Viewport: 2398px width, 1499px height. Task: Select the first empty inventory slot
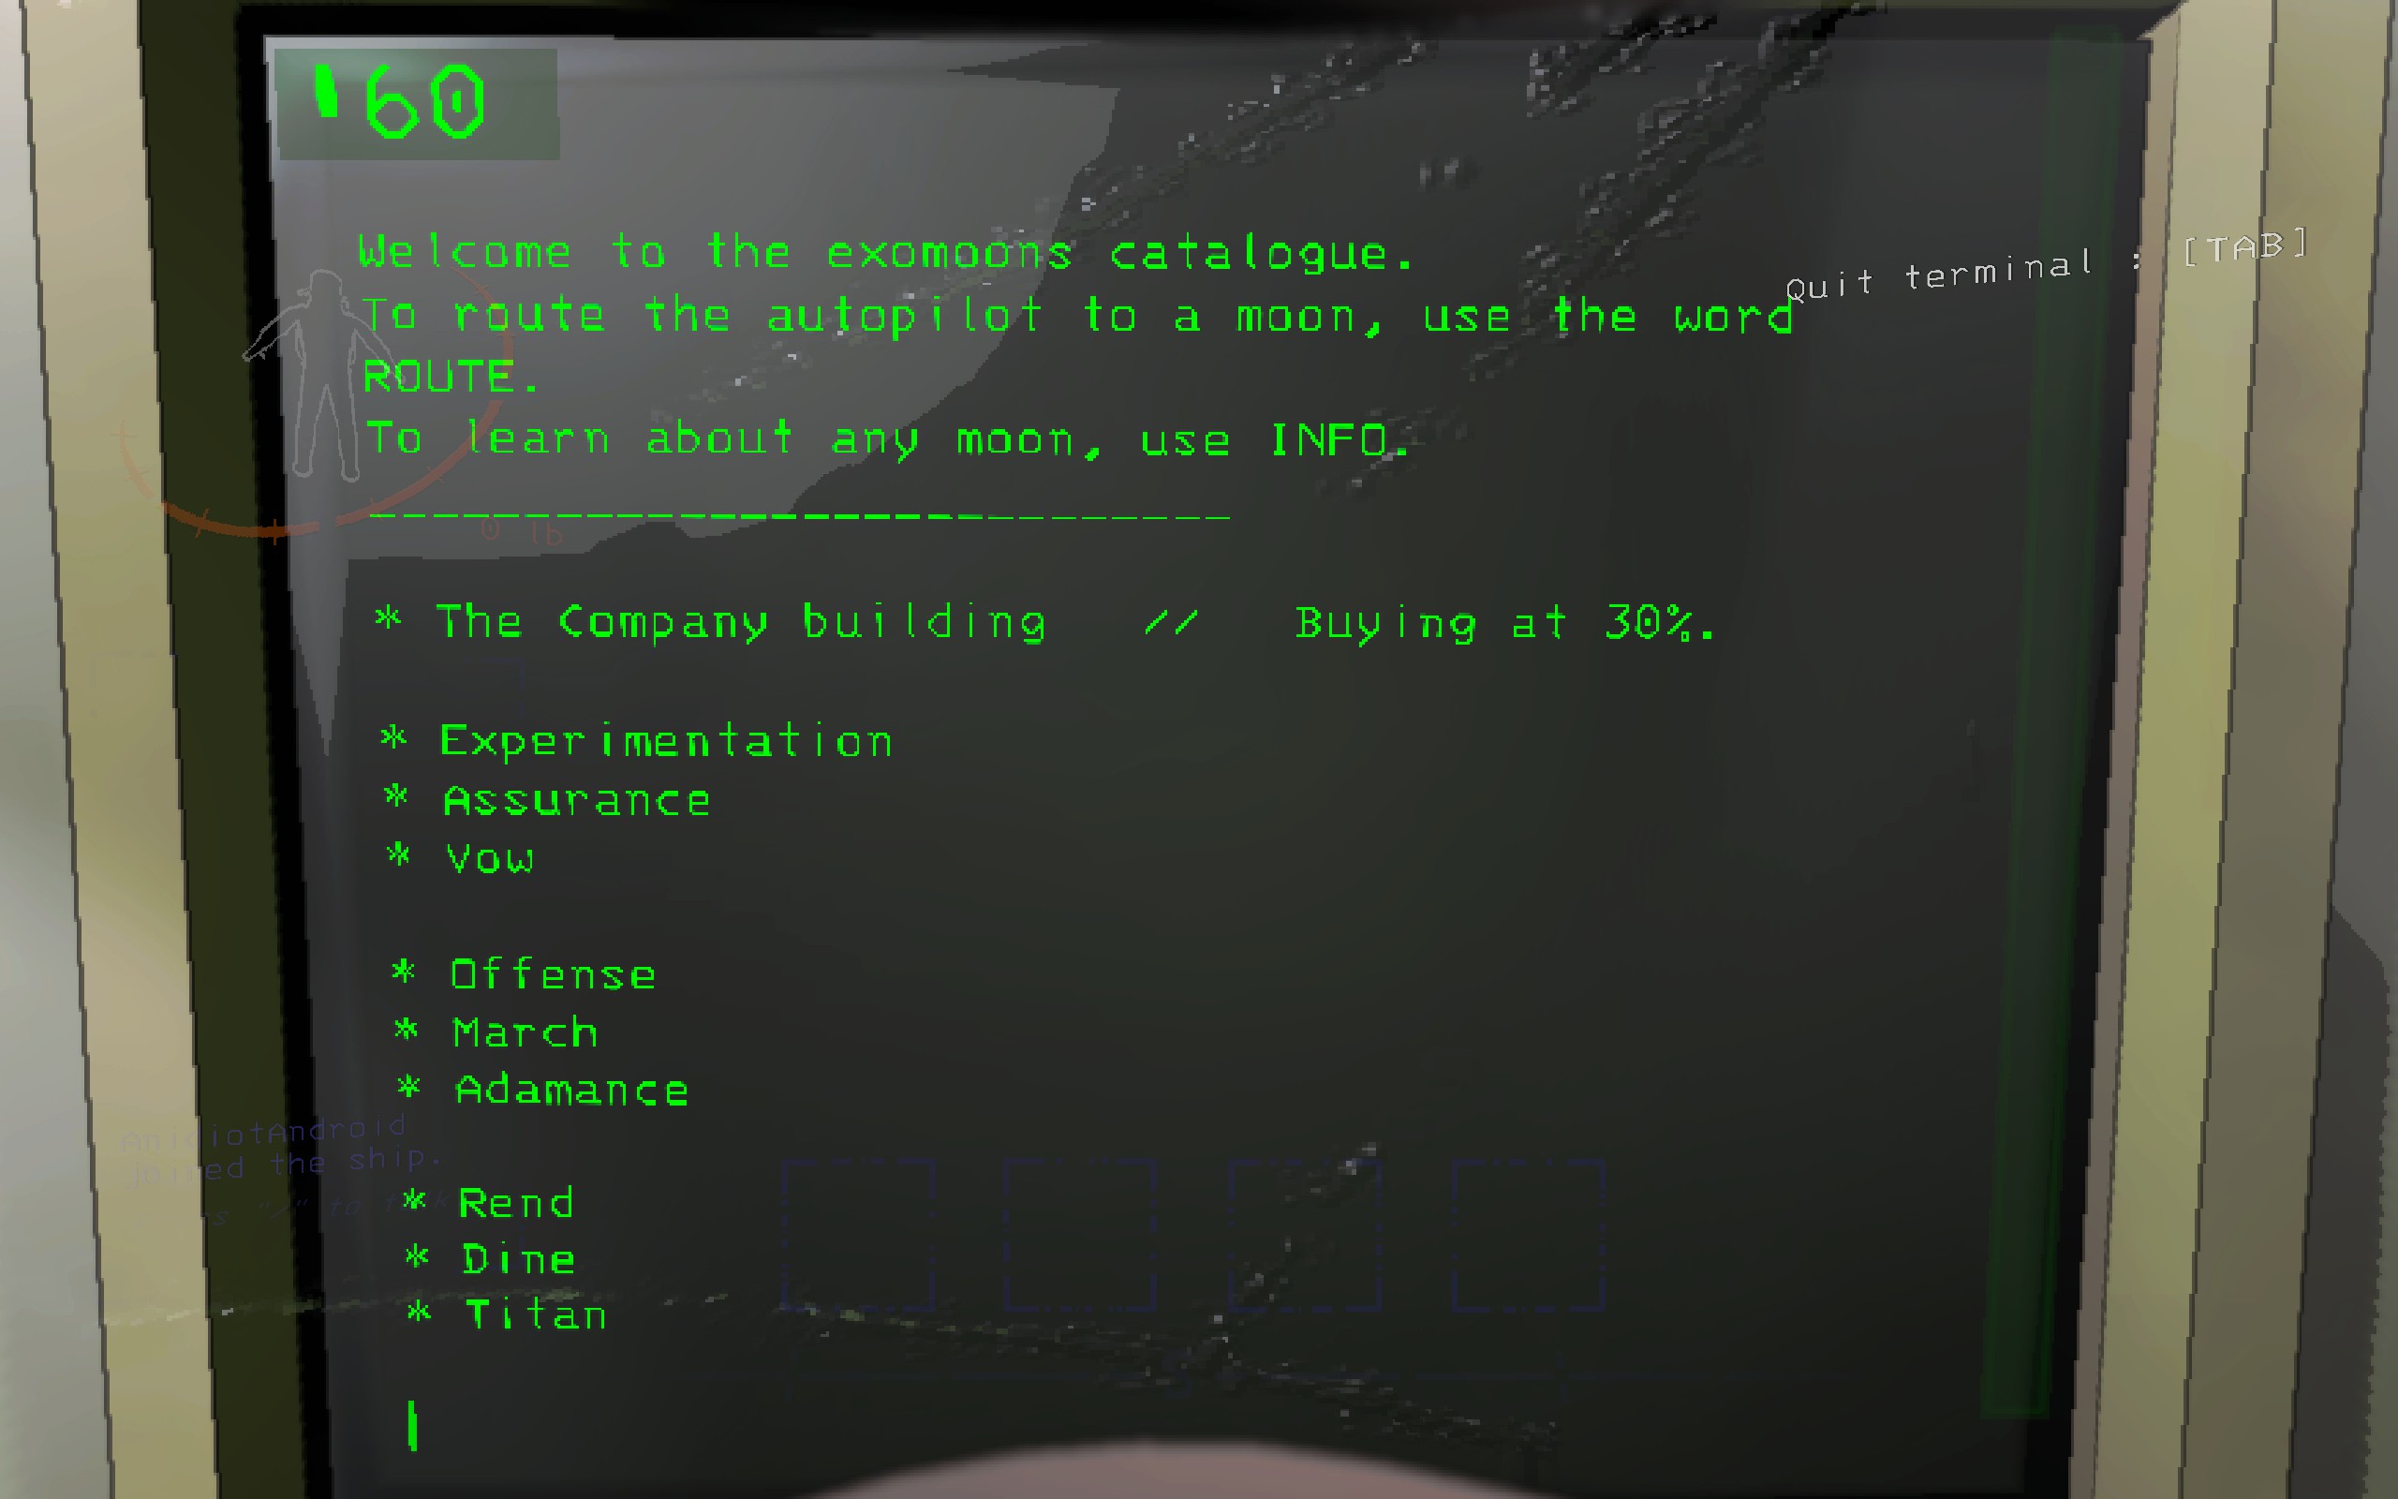point(859,1236)
